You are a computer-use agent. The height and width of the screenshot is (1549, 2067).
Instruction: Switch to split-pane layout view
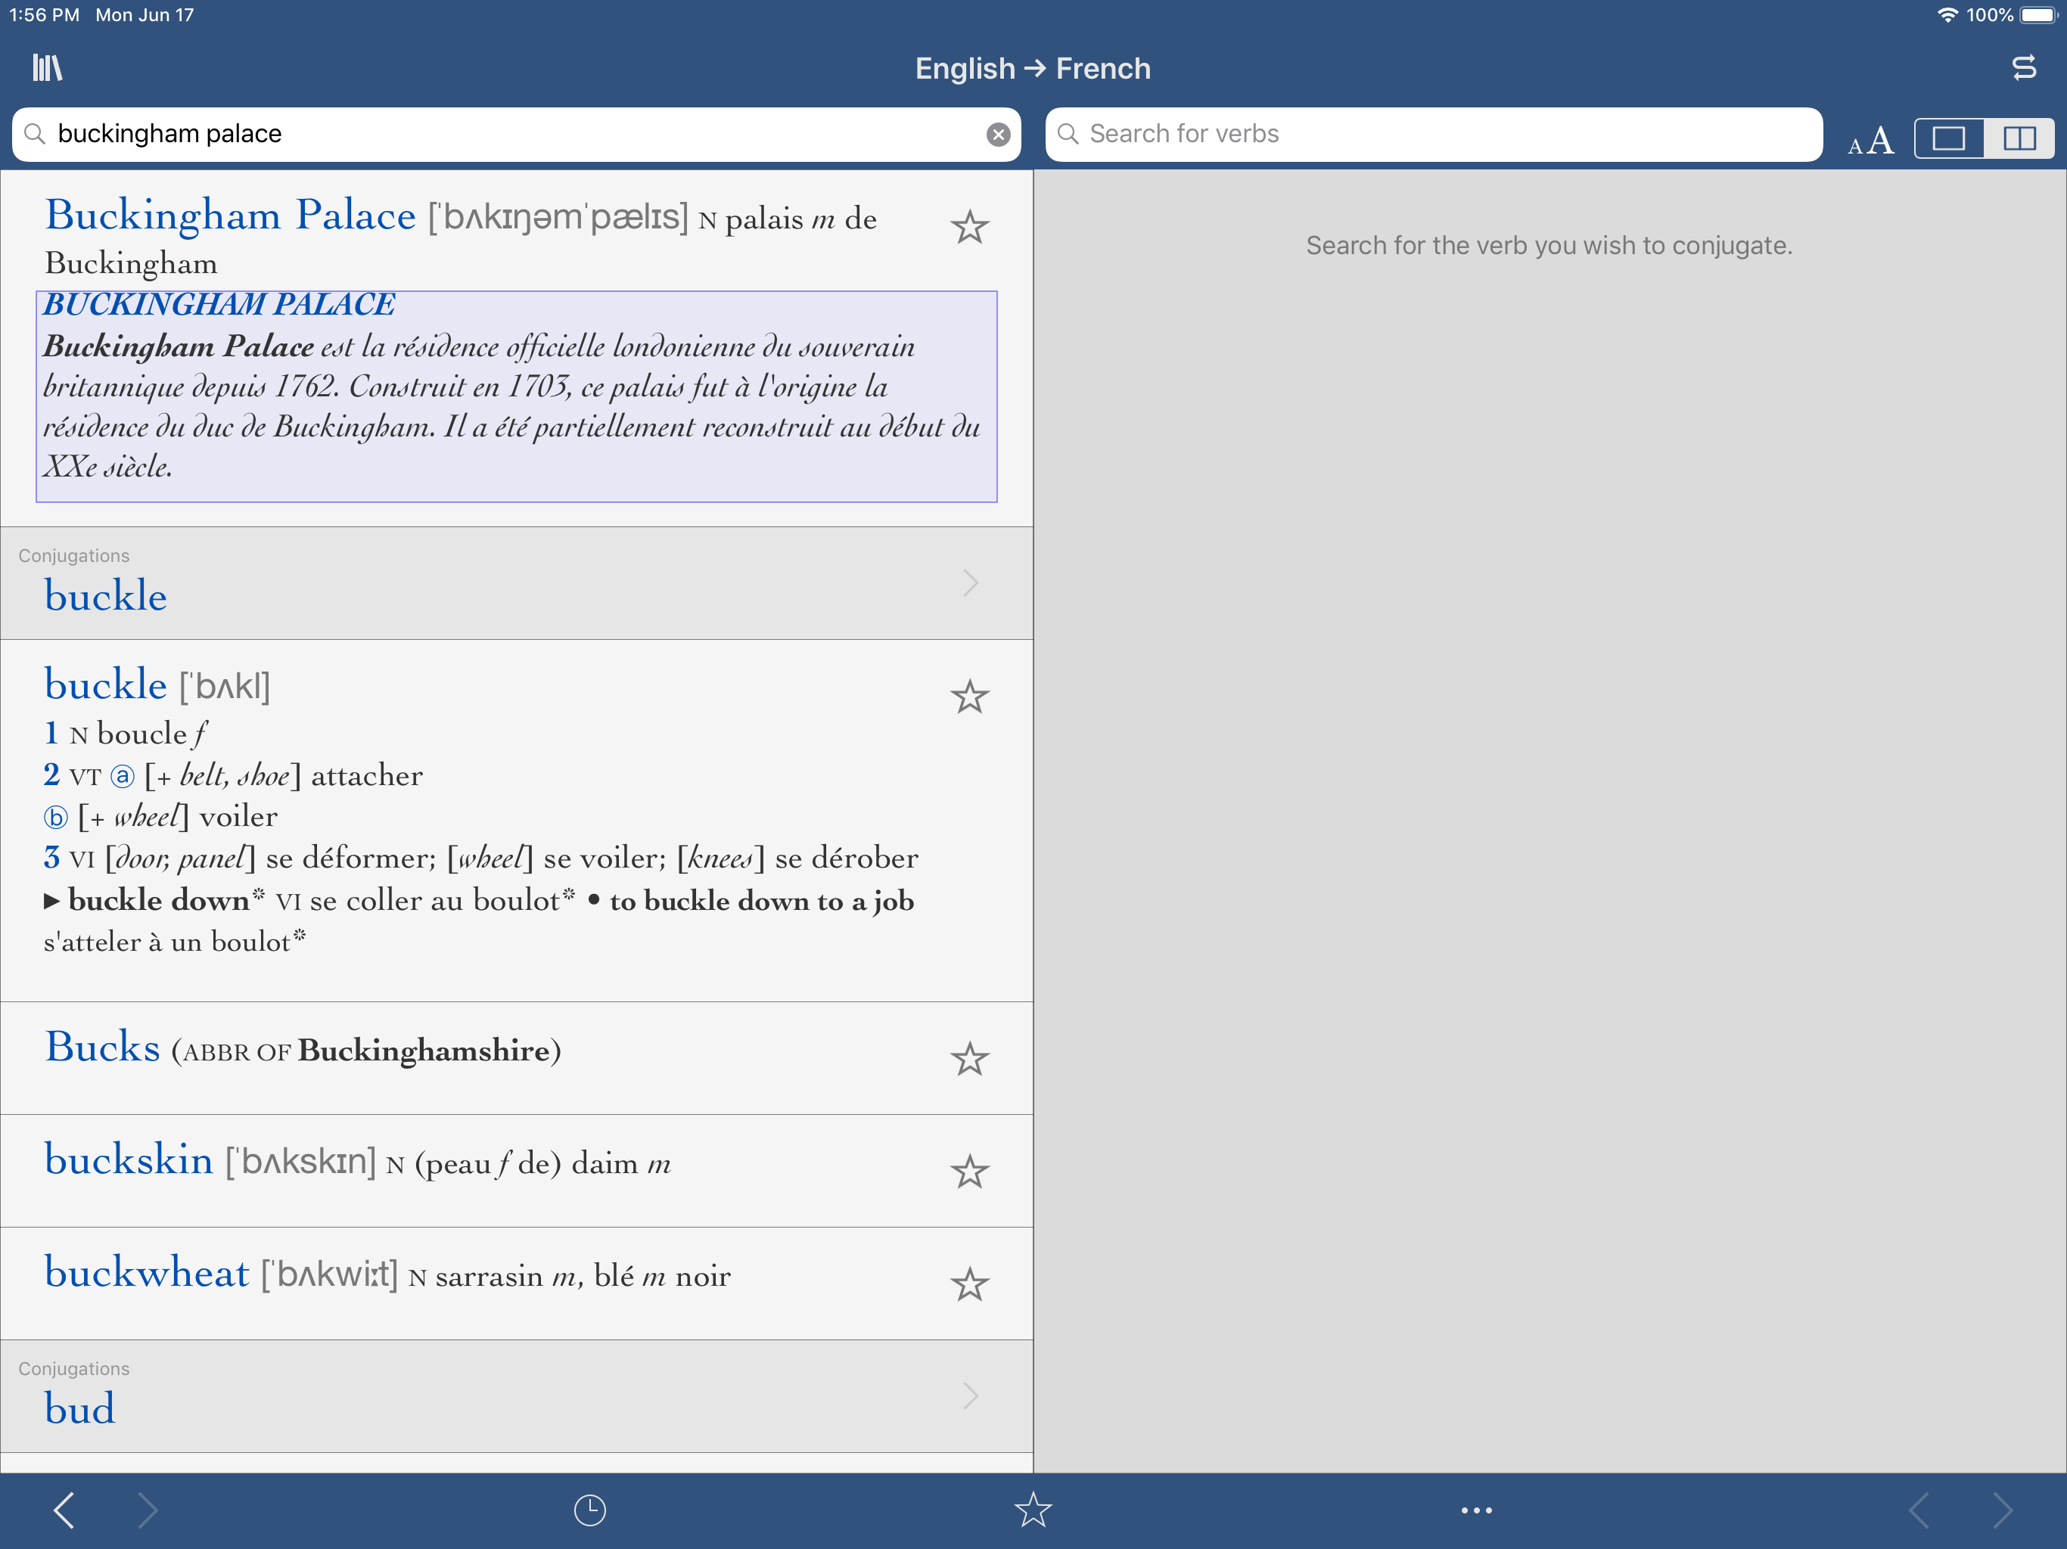(x=2019, y=138)
